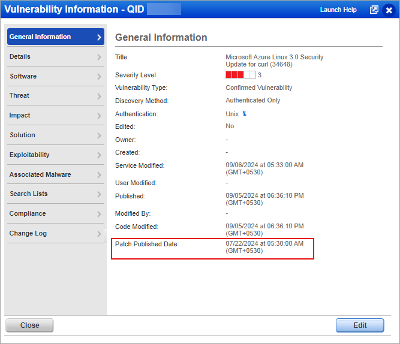Click the 'Authentication:' label
This screenshot has width=400, height=344.
136,114
